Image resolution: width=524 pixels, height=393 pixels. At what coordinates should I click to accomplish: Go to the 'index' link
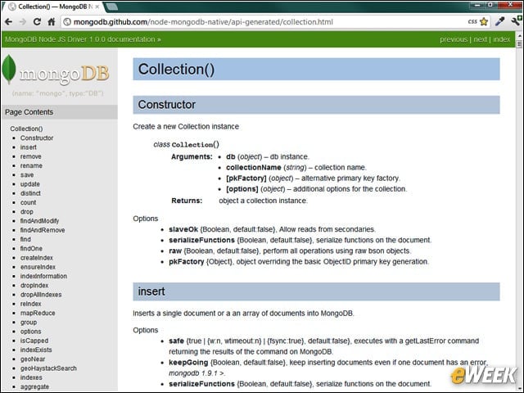point(502,39)
